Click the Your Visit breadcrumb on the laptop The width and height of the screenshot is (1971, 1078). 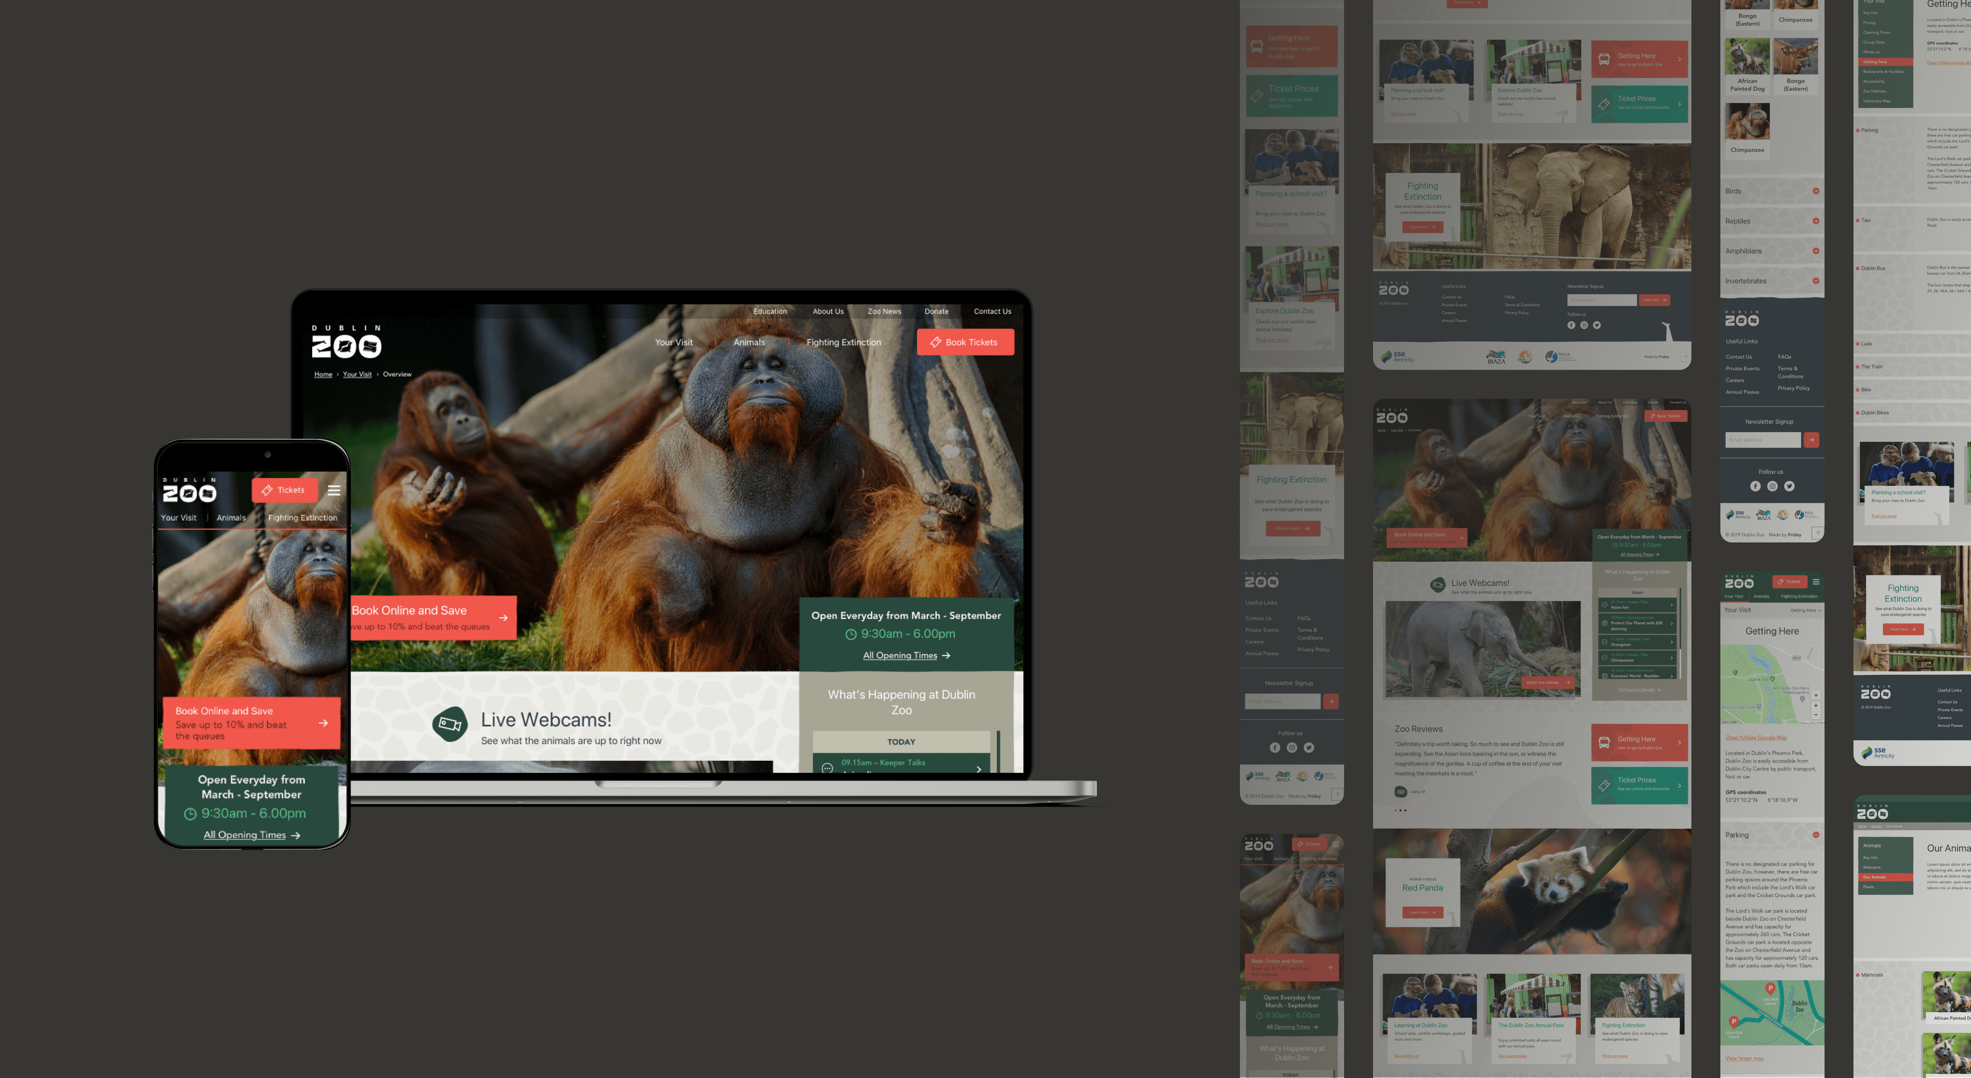(x=357, y=374)
